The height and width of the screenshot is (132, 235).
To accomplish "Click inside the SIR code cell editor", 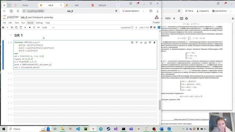I will point(85,55).
